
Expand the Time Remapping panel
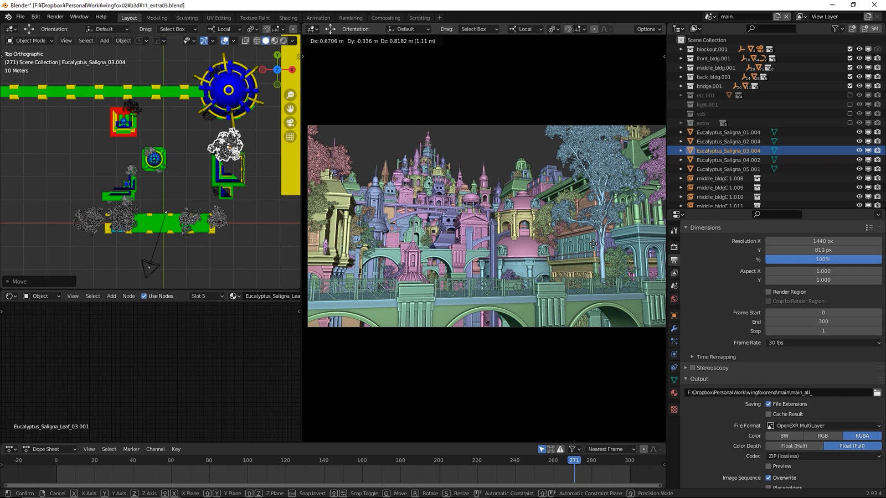pos(692,357)
